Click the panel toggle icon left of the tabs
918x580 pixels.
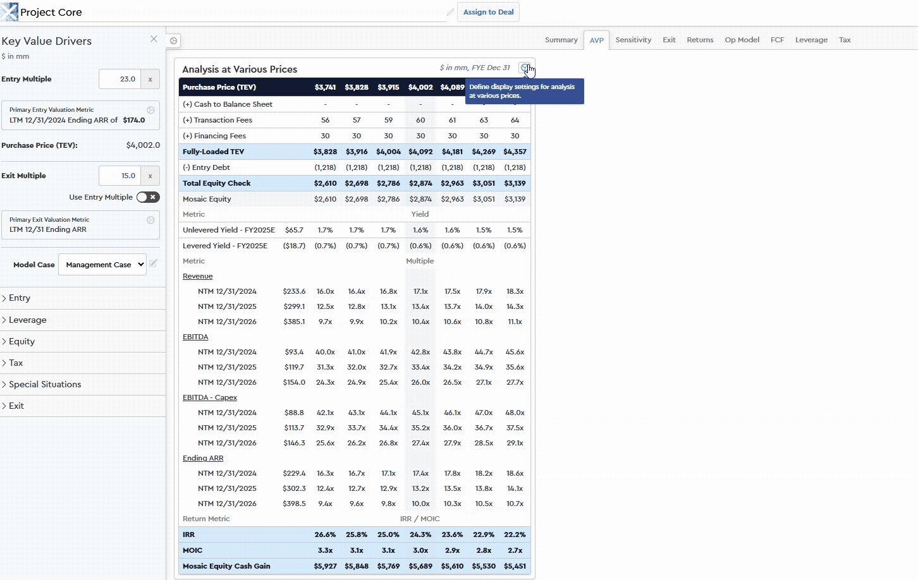[x=173, y=40]
